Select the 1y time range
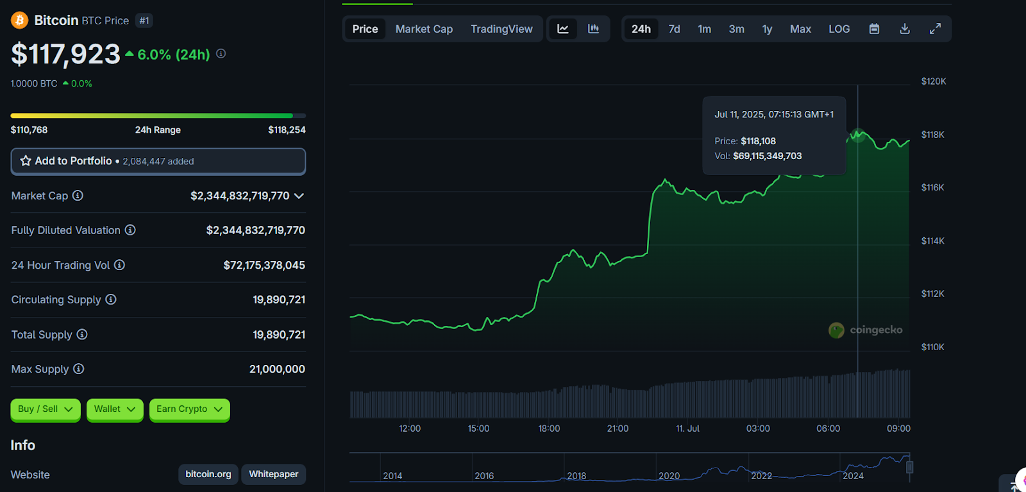This screenshot has height=492, width=1026. [767, 29]
